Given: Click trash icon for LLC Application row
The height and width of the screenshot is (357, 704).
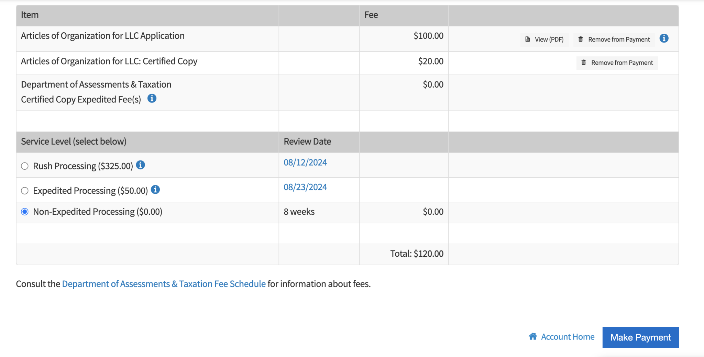Looking at the screenshot, I should pos(581,40).
